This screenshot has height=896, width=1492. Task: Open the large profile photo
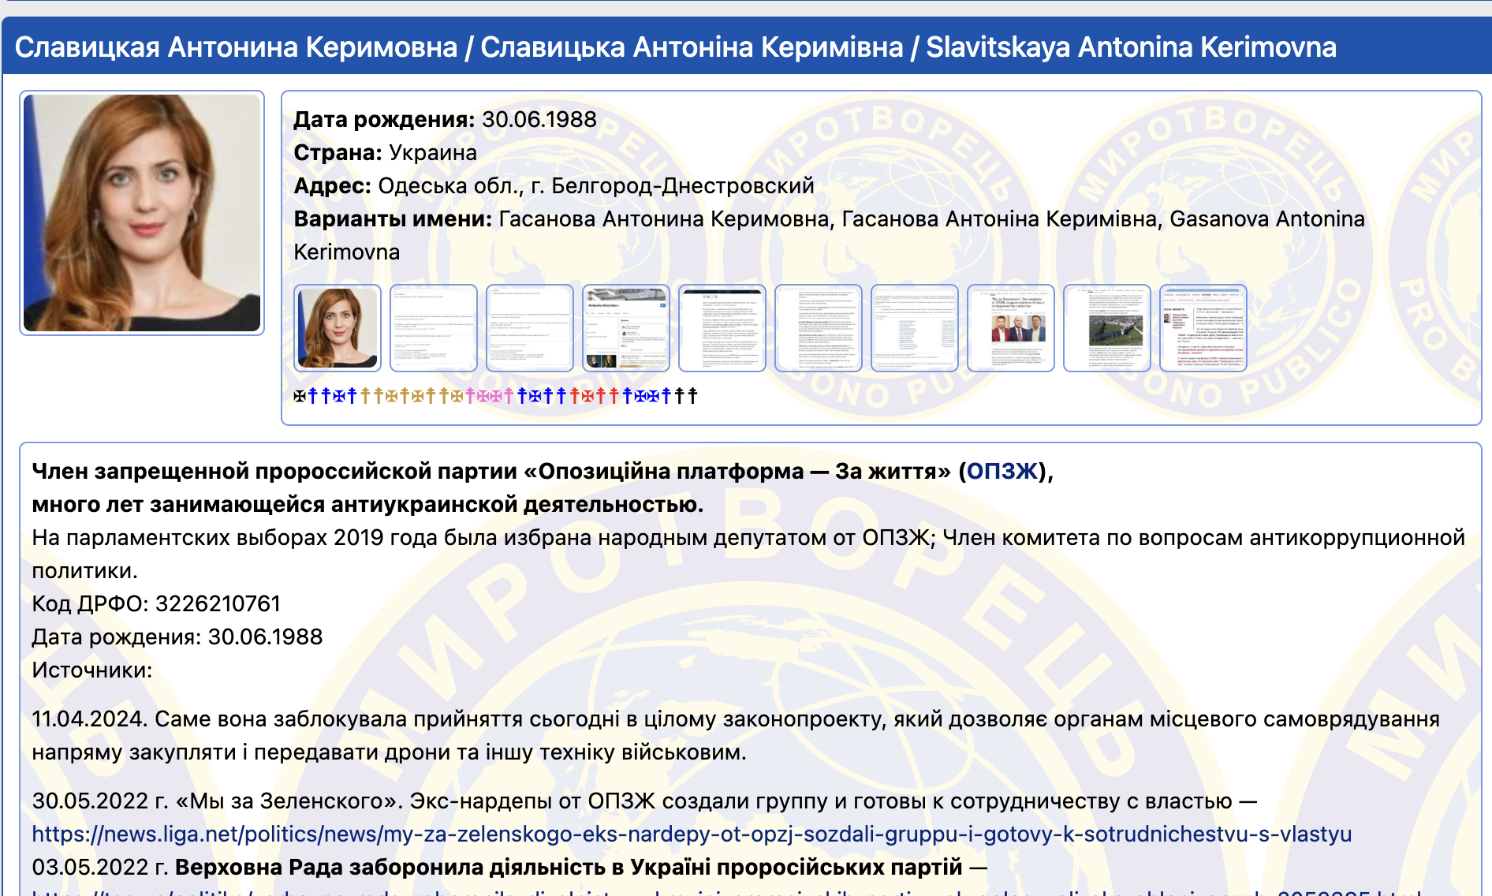[x=142, y=213]
